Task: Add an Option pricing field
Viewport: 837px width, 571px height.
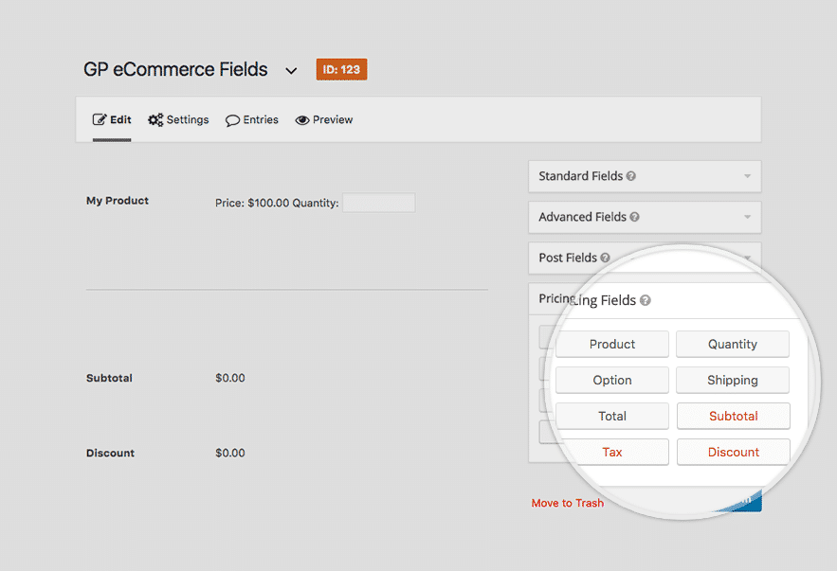Action: click(612, 380)
